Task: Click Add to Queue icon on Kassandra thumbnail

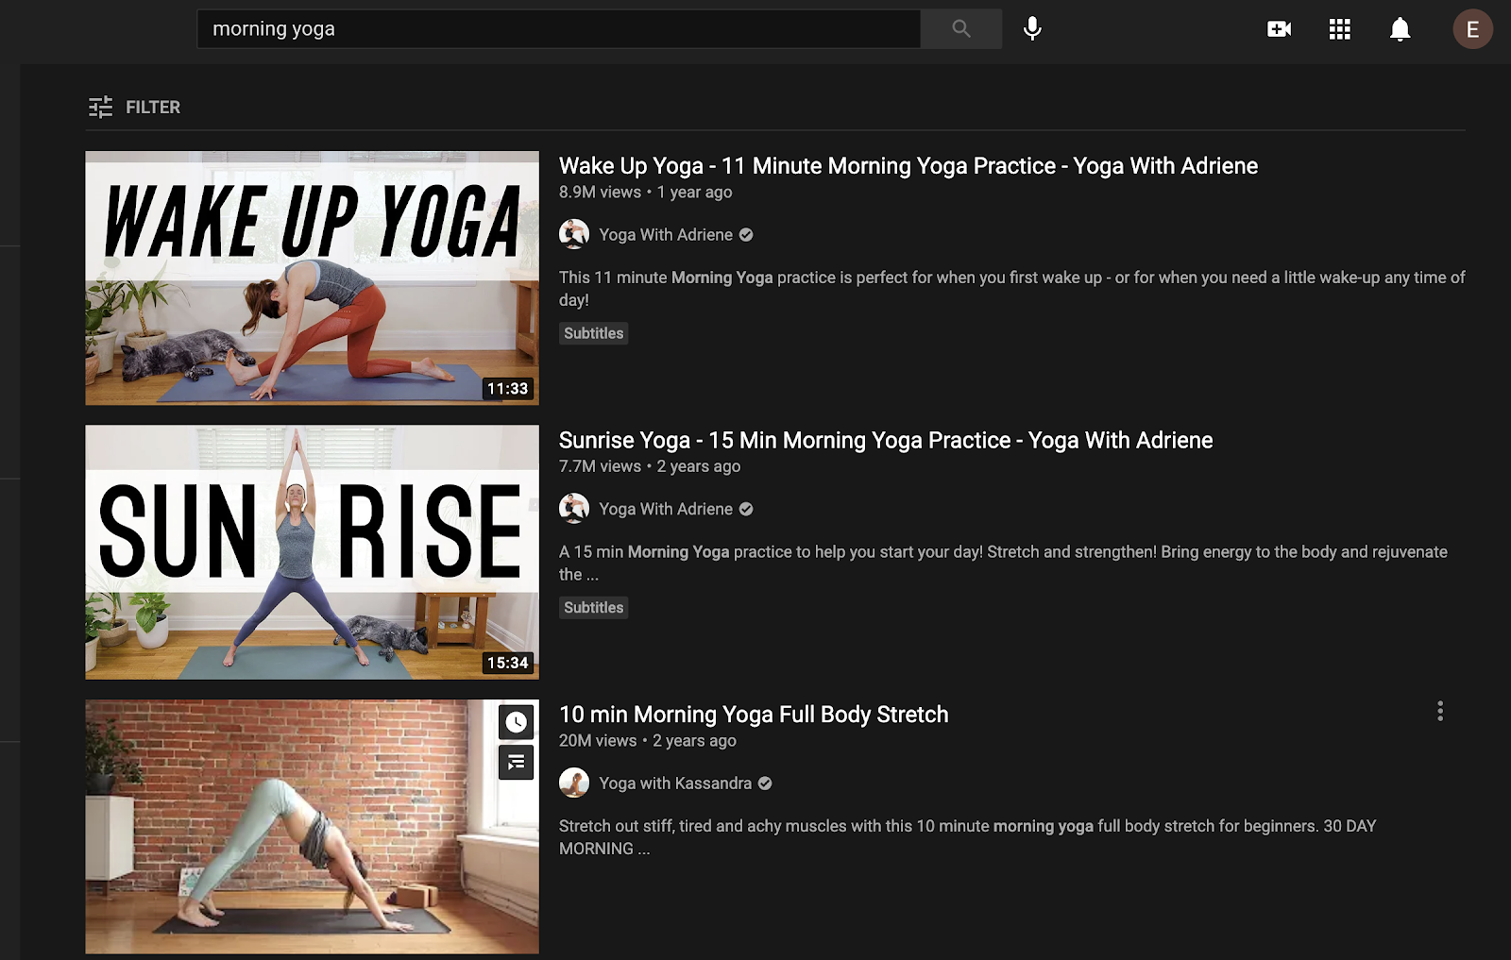Action: tap(516, 762)
